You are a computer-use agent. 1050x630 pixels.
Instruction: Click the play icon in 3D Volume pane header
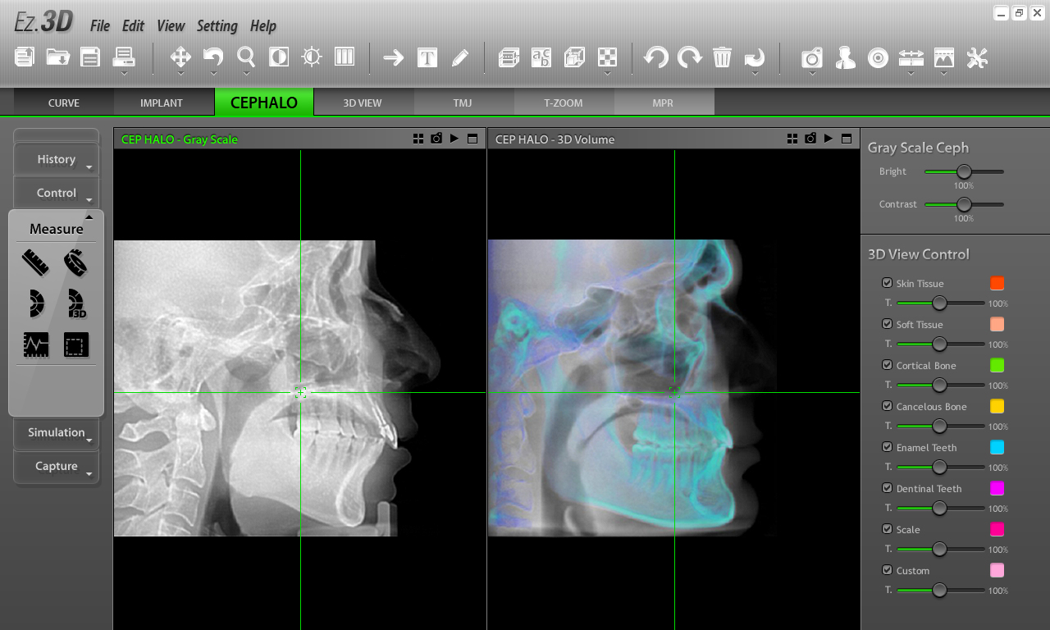(x=829, y=139)
